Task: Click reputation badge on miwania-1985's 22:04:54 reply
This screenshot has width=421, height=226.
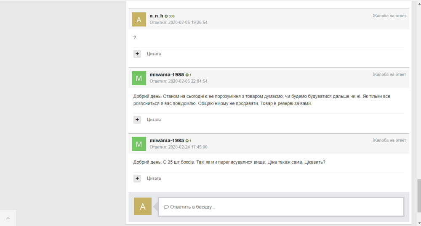Action: (189, 75)
